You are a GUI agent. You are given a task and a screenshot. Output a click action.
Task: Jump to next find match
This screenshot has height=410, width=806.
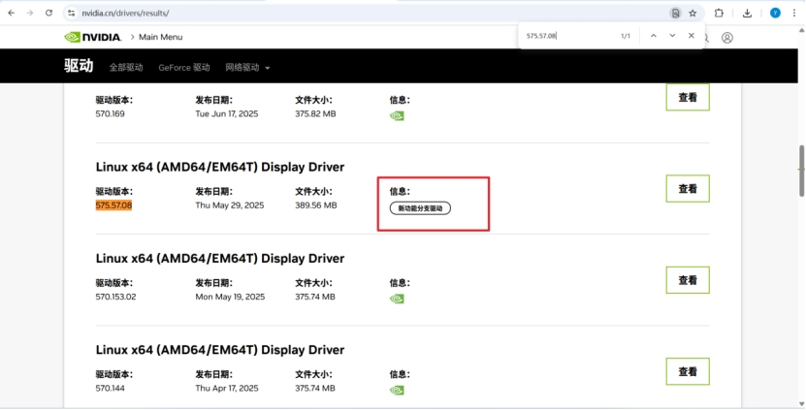(x=672, y=36)
